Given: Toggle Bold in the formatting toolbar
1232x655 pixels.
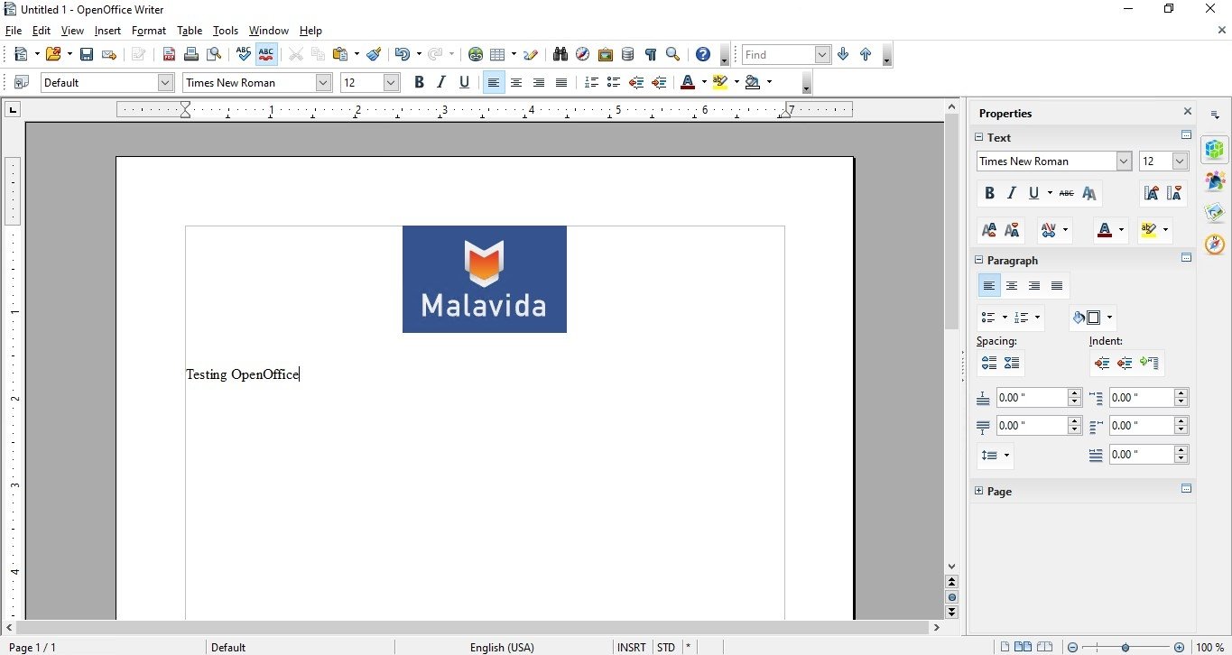Looking at the screenshot, I should pyautogui.click(x=419, y=82).
